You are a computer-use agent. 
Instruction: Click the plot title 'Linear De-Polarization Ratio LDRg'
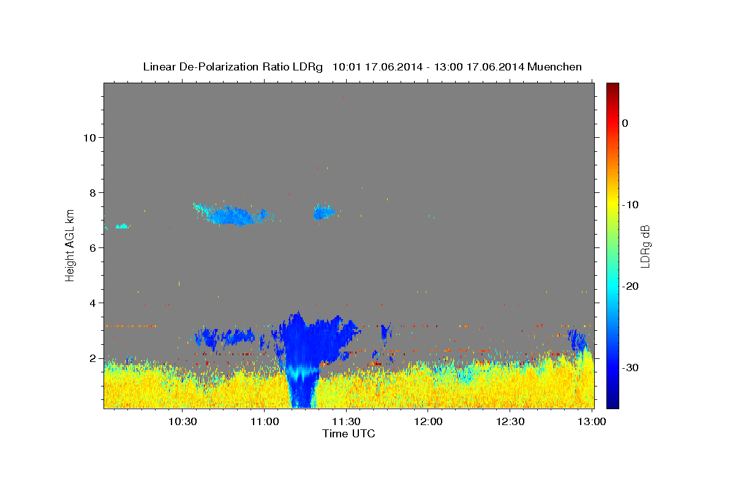click(233, 67)
